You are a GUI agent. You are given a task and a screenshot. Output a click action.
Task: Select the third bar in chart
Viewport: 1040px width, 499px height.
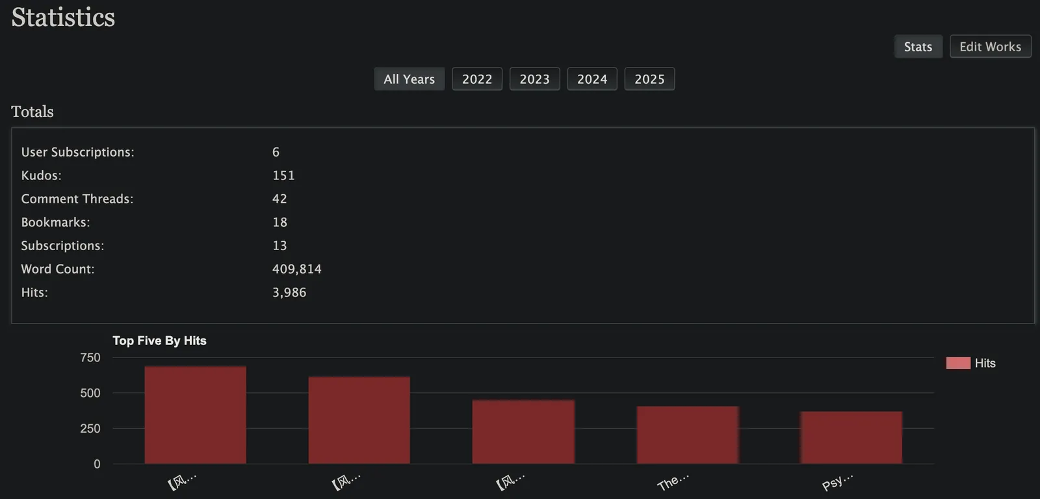coord(523,432)
